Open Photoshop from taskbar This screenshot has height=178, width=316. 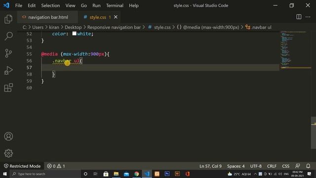tap(167, 174)
